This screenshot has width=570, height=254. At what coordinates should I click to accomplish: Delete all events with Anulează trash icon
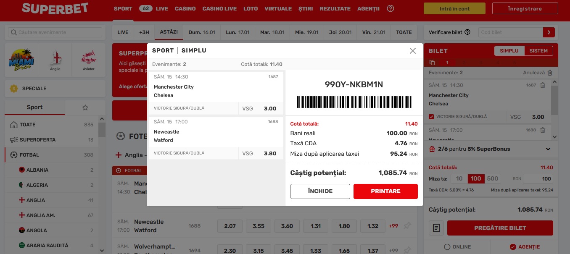click(550, 73)
